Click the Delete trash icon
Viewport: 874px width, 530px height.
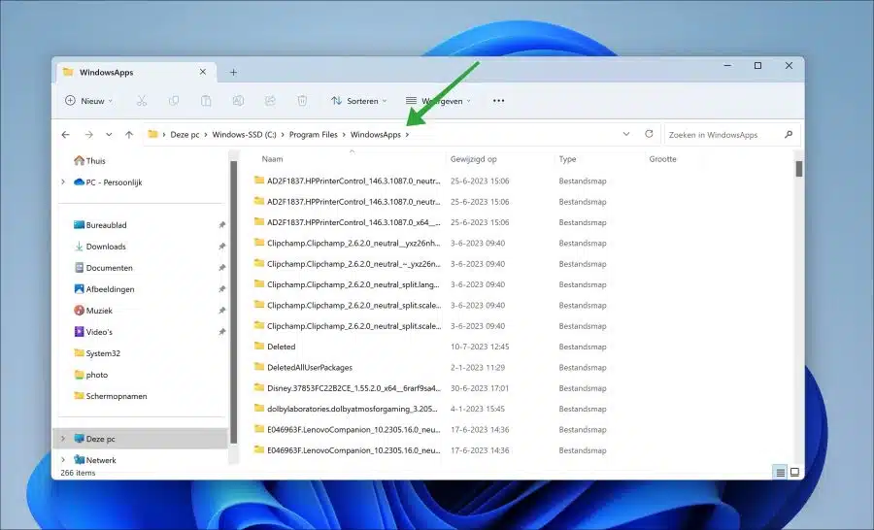click(302, 101)
